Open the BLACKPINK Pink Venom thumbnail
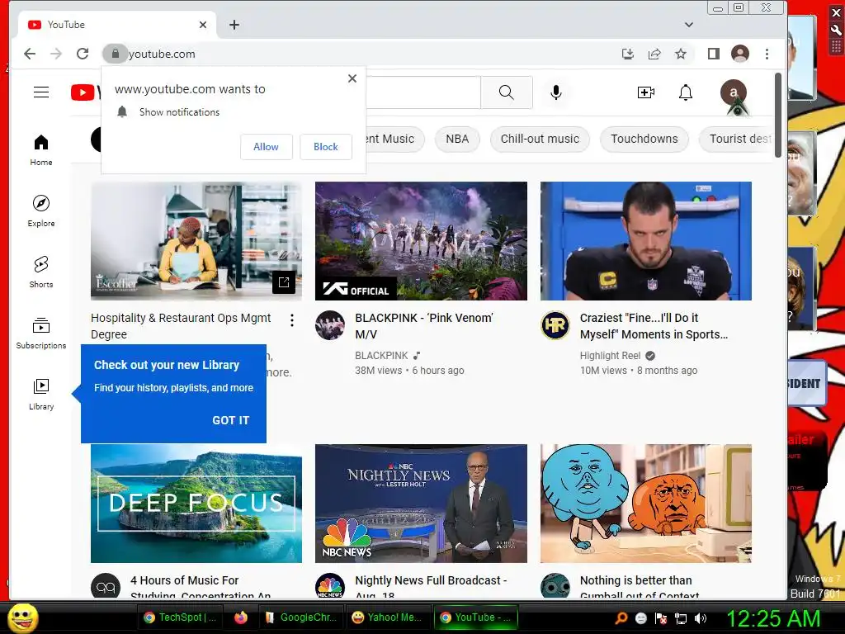845x634 pixels. tap(421, 241)
